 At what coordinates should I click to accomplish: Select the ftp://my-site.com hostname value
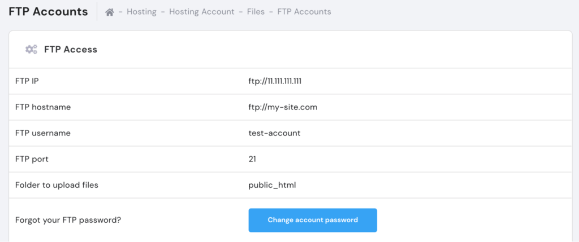coord(283,107)
